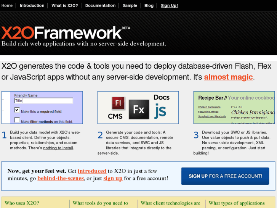The height and width of the screenshot is (208, 277).
Task: Click the 'Now, get your feet wet.' text
Action: [37, 171]
